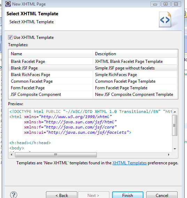Uncheck the Use XHTML Template checkbox
This screenshot has width=187, height=198.
pyautogui.click(x=10, y=38)
